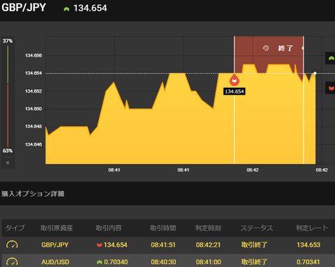335x267 pixels.
Task: Click the 37% buyers sentiment value
Action: (8, 41)
